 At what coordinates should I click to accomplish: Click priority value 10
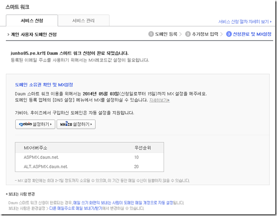[136, 157]
